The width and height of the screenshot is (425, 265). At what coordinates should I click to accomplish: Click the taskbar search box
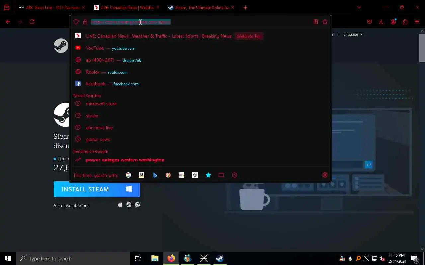click(73, 258)
